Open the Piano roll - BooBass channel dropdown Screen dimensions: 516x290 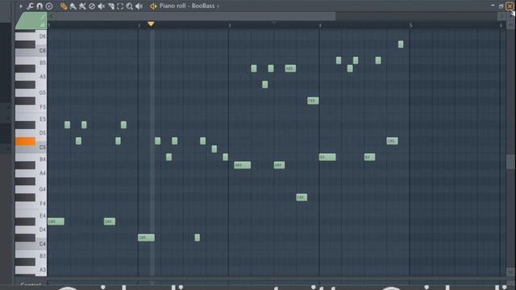(189, 6)
